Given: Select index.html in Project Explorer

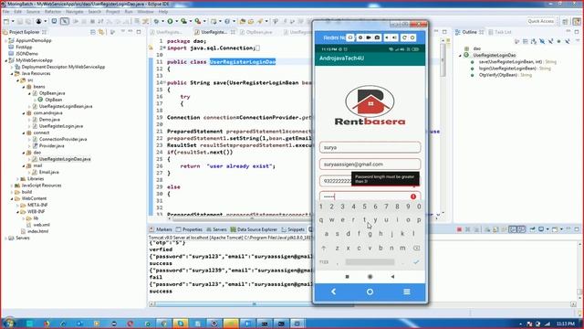Looking at the screenshot, I should pos(37,231).
